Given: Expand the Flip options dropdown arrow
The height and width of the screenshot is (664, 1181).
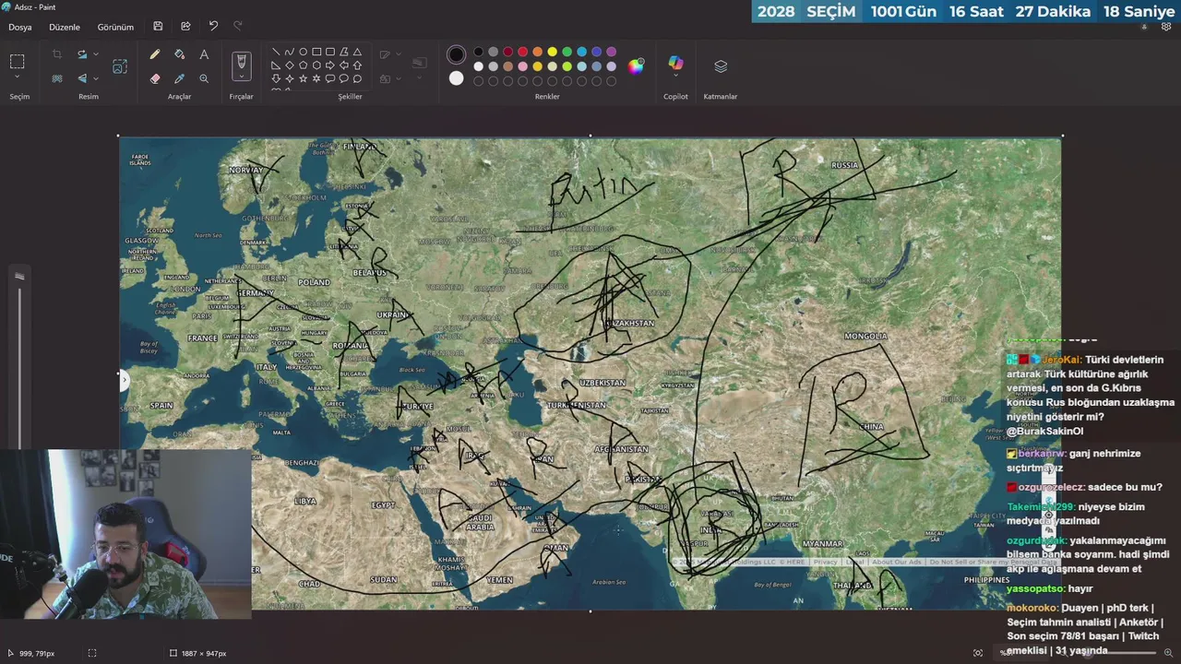Looking at the screenshot, I should pos(96,78).
